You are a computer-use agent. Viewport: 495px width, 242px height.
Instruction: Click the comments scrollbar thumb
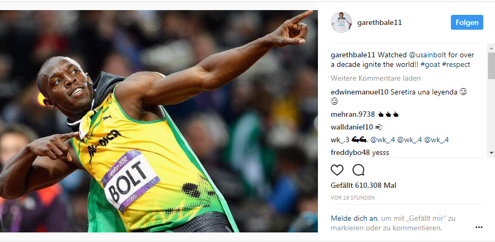[491, 66]
